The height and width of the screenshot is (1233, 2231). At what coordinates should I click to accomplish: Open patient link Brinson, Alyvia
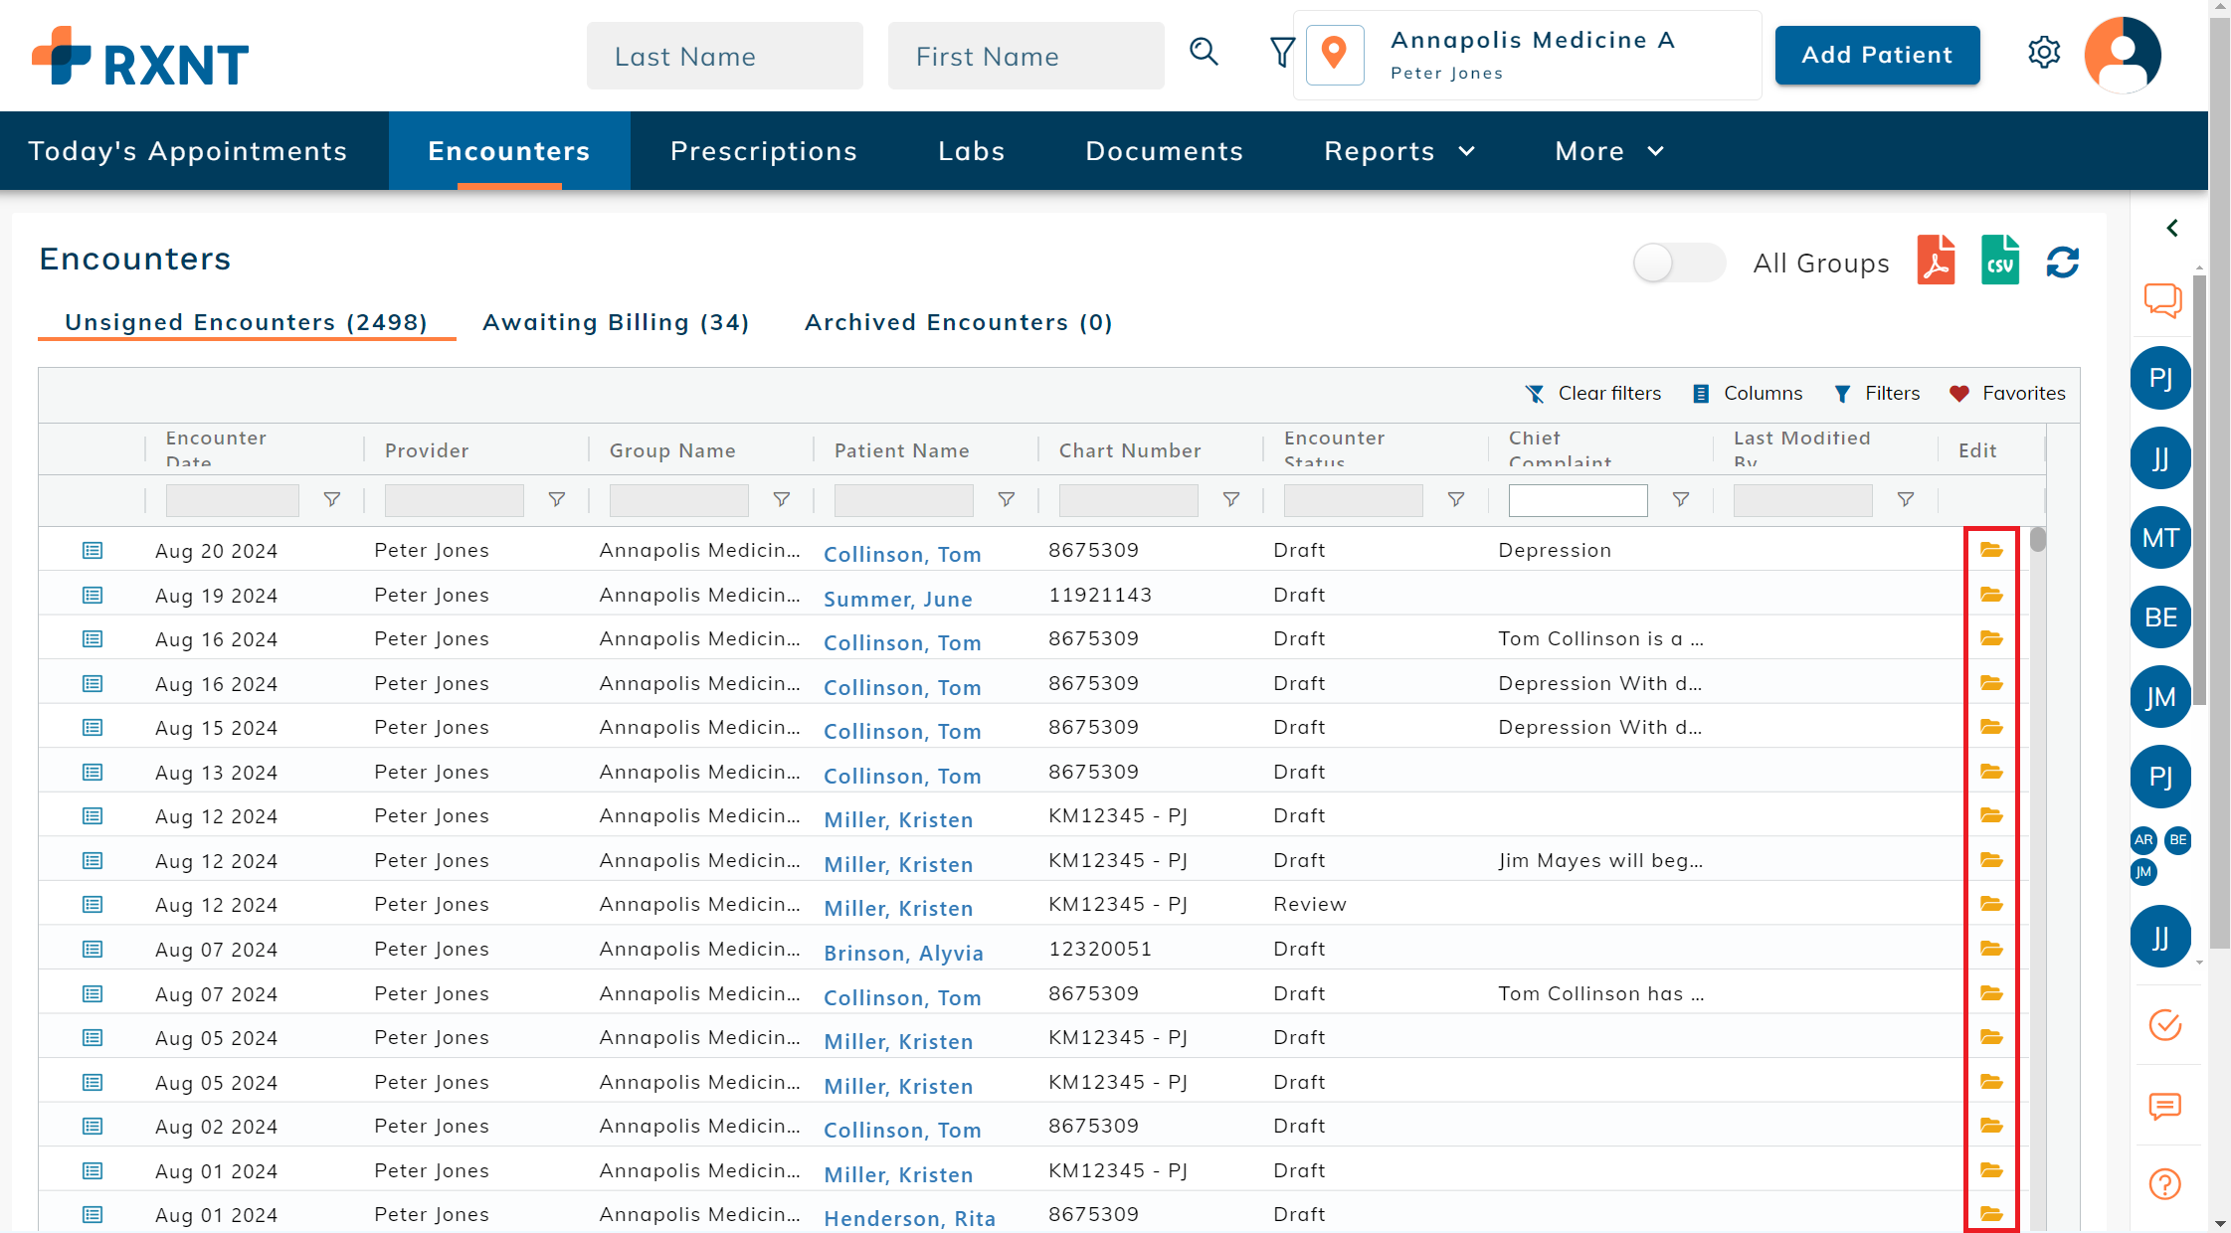[x=903, y=953]
